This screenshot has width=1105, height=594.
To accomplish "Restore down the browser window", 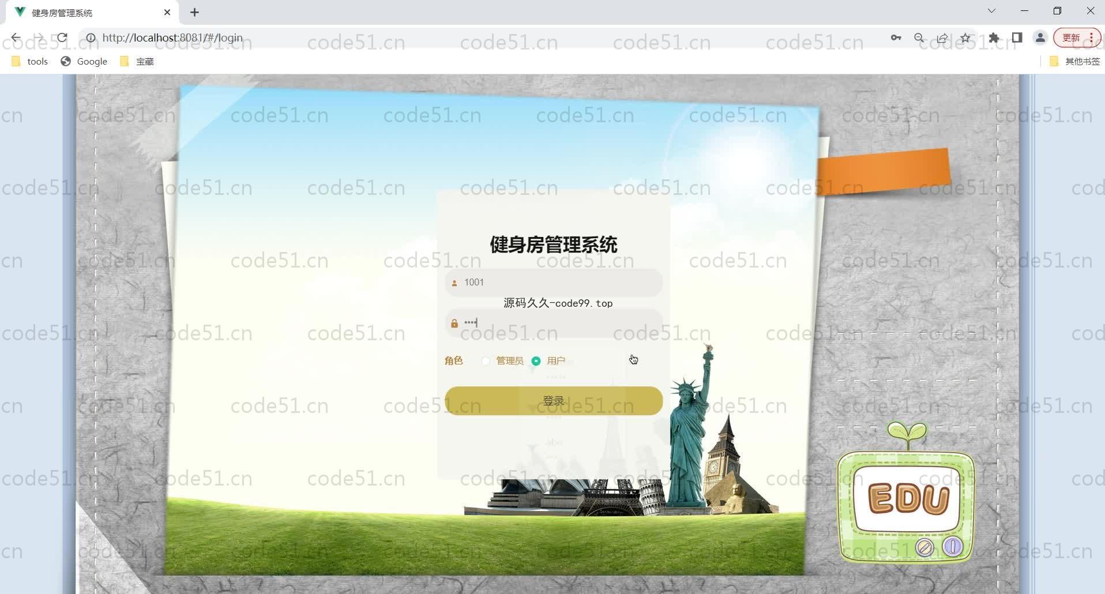I will click(x=1057, y=11).
